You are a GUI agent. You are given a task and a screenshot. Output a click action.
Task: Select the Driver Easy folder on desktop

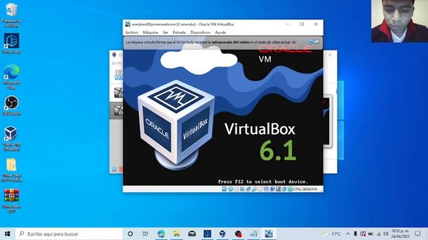coord(11,170)
